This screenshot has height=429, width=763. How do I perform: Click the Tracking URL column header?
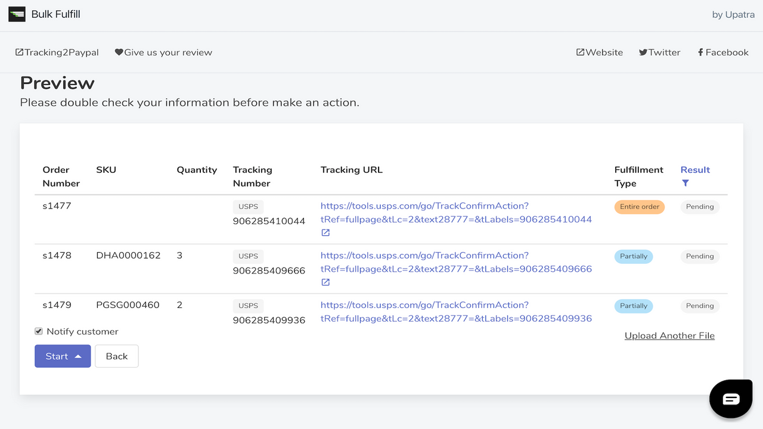point(352,170)
